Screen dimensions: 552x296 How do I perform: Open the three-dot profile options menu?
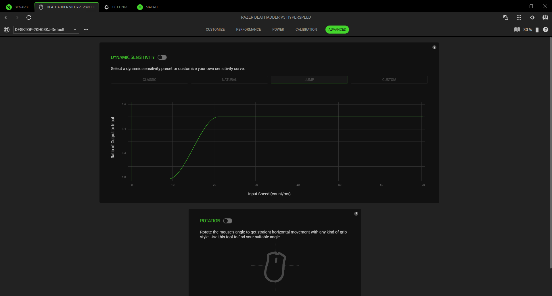pyautogui.click(x=86, y=30)
